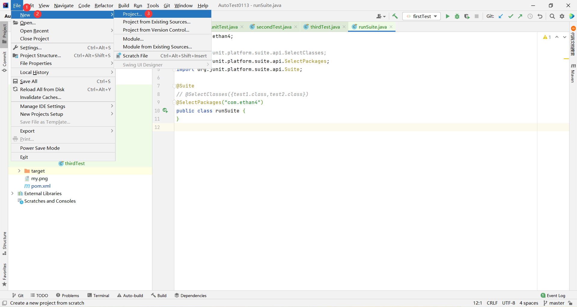Update project via Git blue arrow
The image size is (577, 307).
click(501, 16)
